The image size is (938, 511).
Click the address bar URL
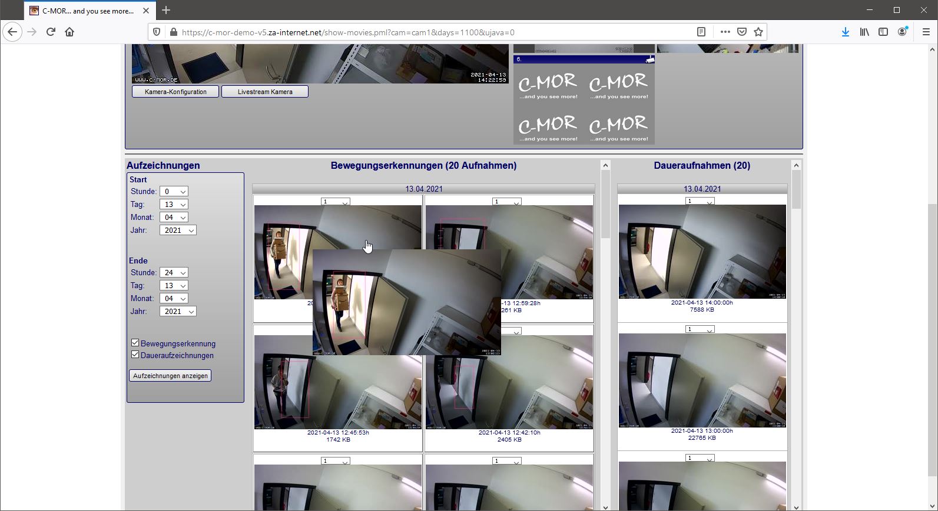coord(348,32)
